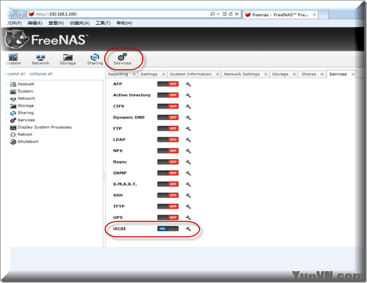Select the freenas browser tab
The width and height of the screenshot is (367, 283).
(x=280, y=14)
